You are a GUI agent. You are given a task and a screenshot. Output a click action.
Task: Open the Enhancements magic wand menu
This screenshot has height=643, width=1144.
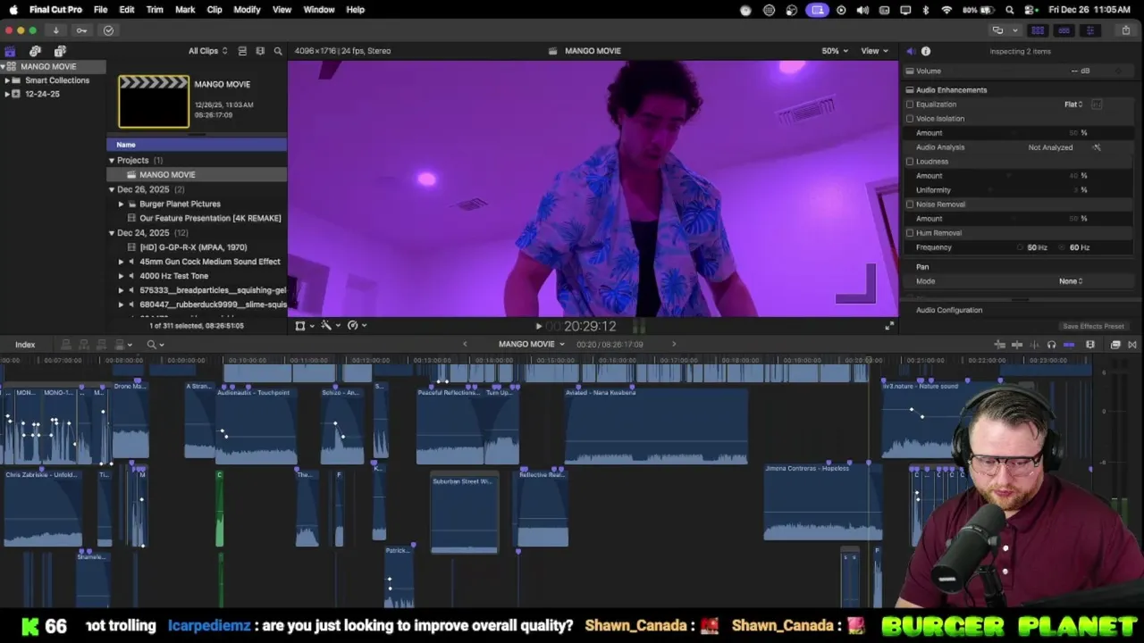pyautogui.click(x=331, y=326)
